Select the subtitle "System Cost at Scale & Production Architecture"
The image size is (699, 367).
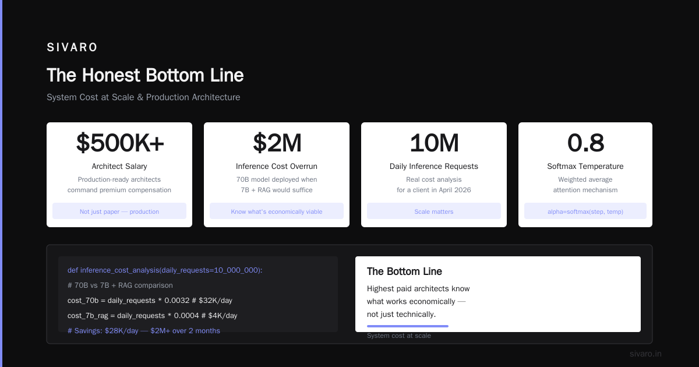[143, 97]
